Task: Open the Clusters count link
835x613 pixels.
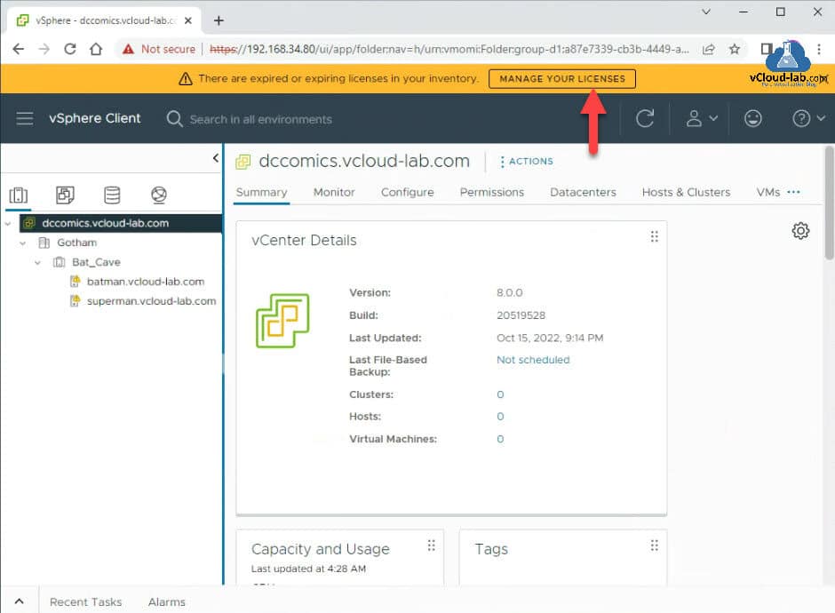Action: [500, 394]
